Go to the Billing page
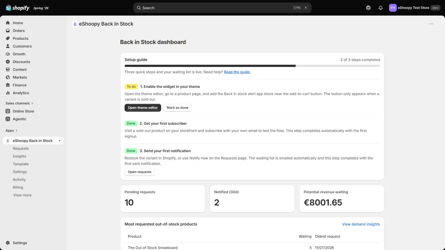This screenshot has width=445, height=250. 18,187
